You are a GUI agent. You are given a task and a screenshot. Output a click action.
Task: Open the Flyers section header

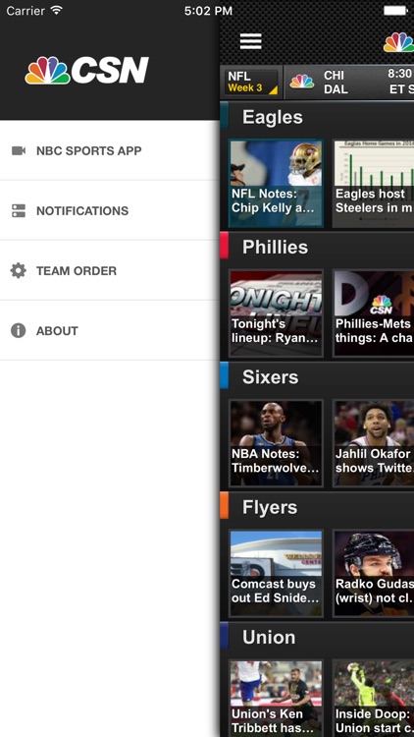pyautogui.click(x=317, y=507)
